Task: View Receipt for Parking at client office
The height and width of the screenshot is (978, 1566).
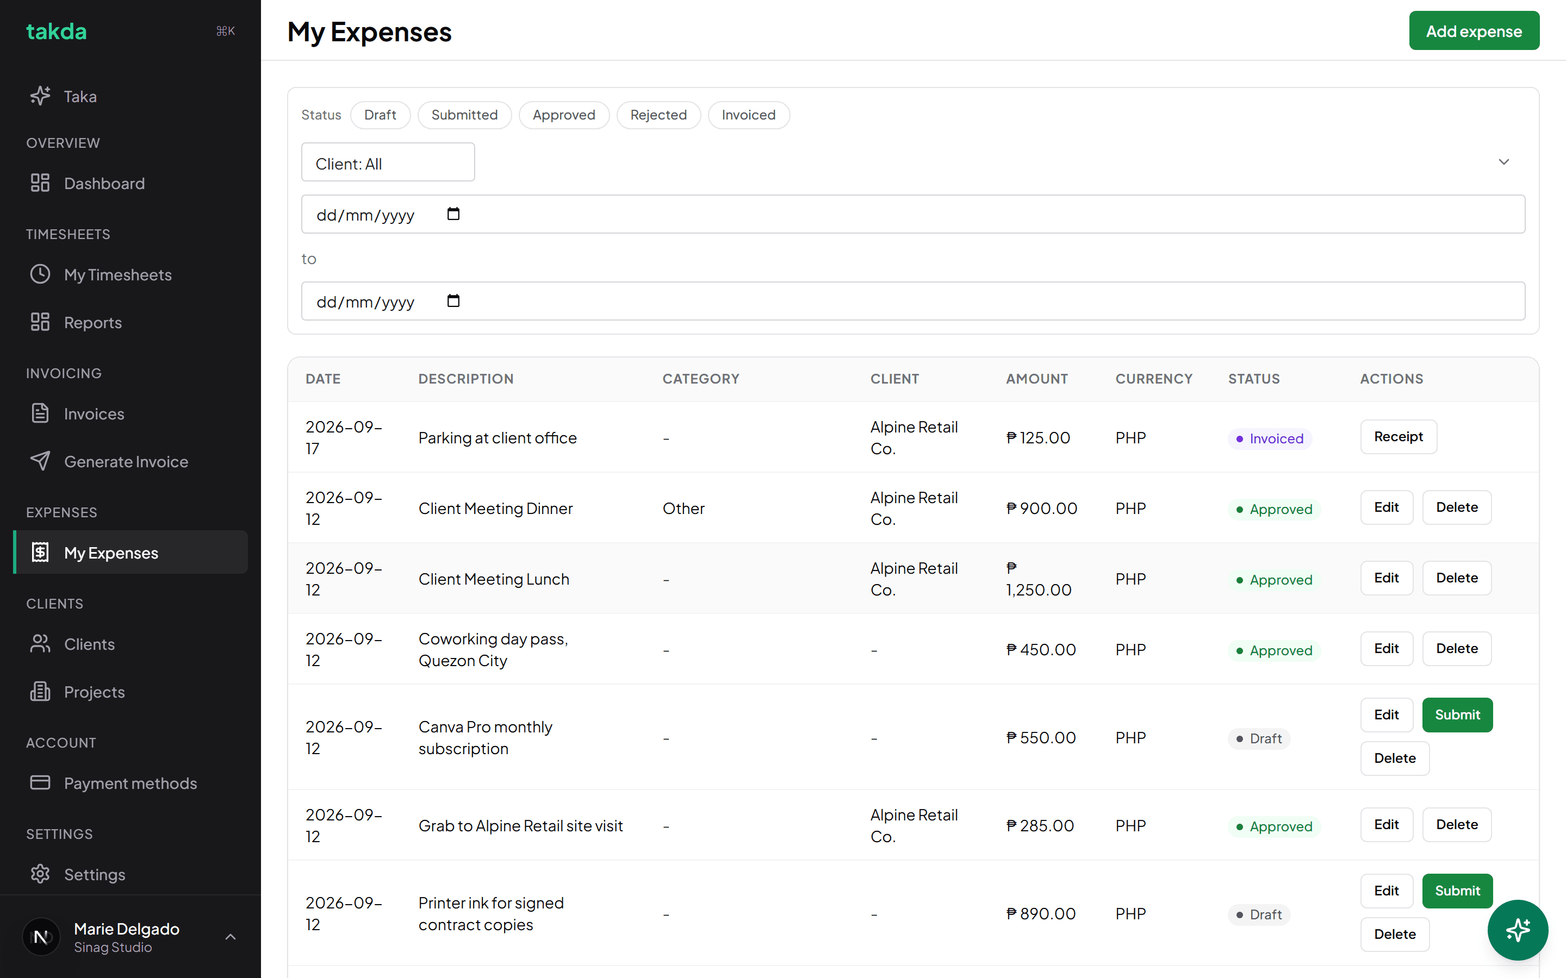Action: (1399, 437)
